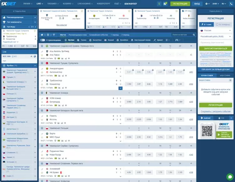Image resolution: width=235 pixels, height=182 pixels.
Task: Select the Хоккей sport filter
Action: click(x=109, y=40)
